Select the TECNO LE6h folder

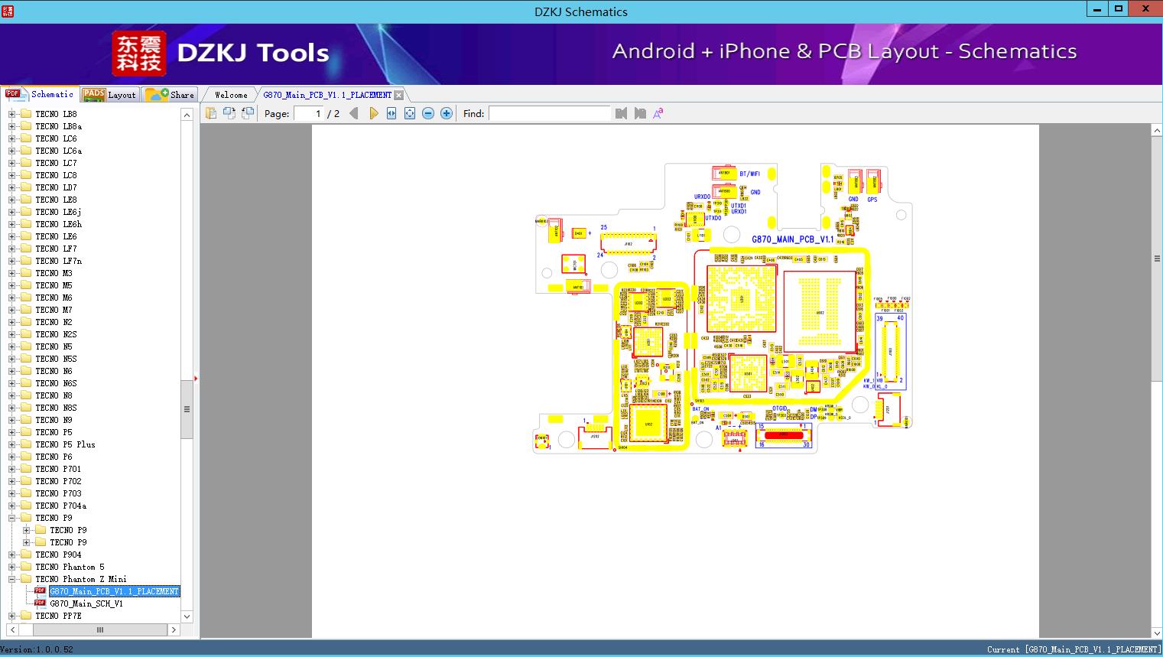click(58, 224)
